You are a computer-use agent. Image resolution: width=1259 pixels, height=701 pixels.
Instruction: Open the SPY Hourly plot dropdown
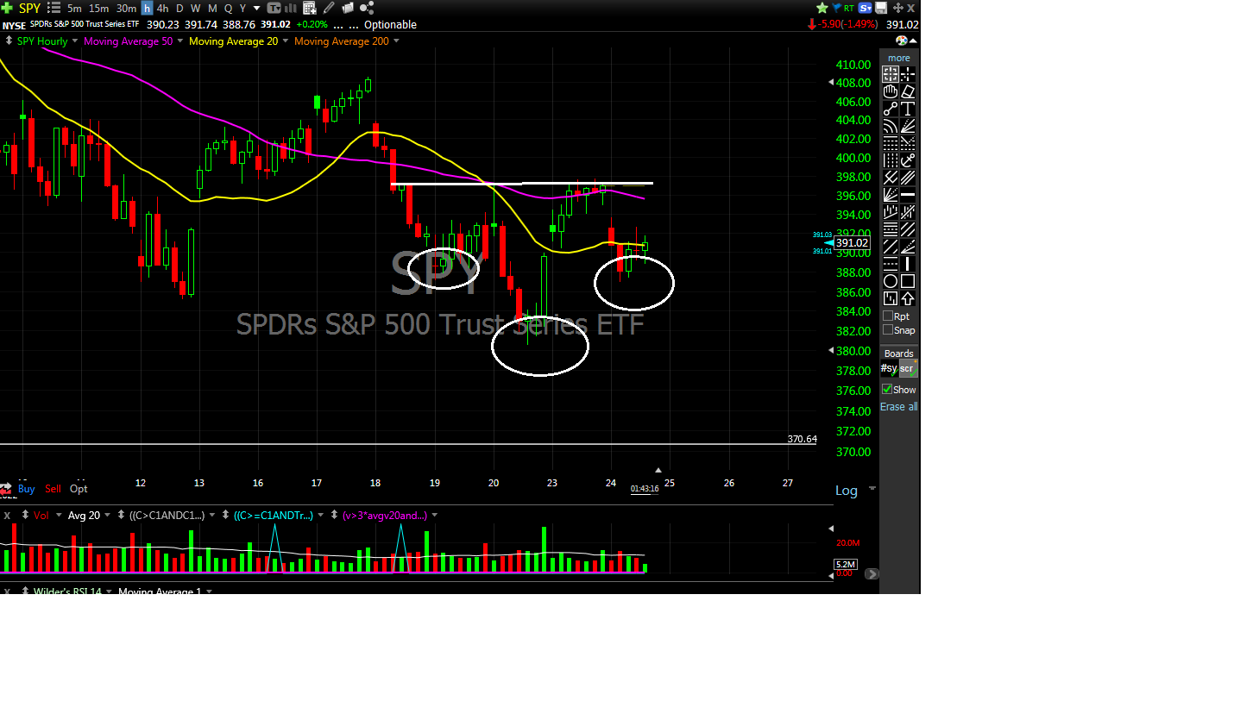tap(75, 41)
